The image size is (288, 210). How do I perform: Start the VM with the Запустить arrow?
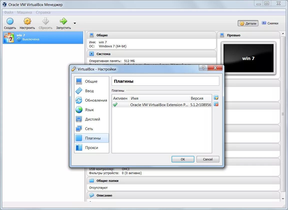tap(63, 21)
